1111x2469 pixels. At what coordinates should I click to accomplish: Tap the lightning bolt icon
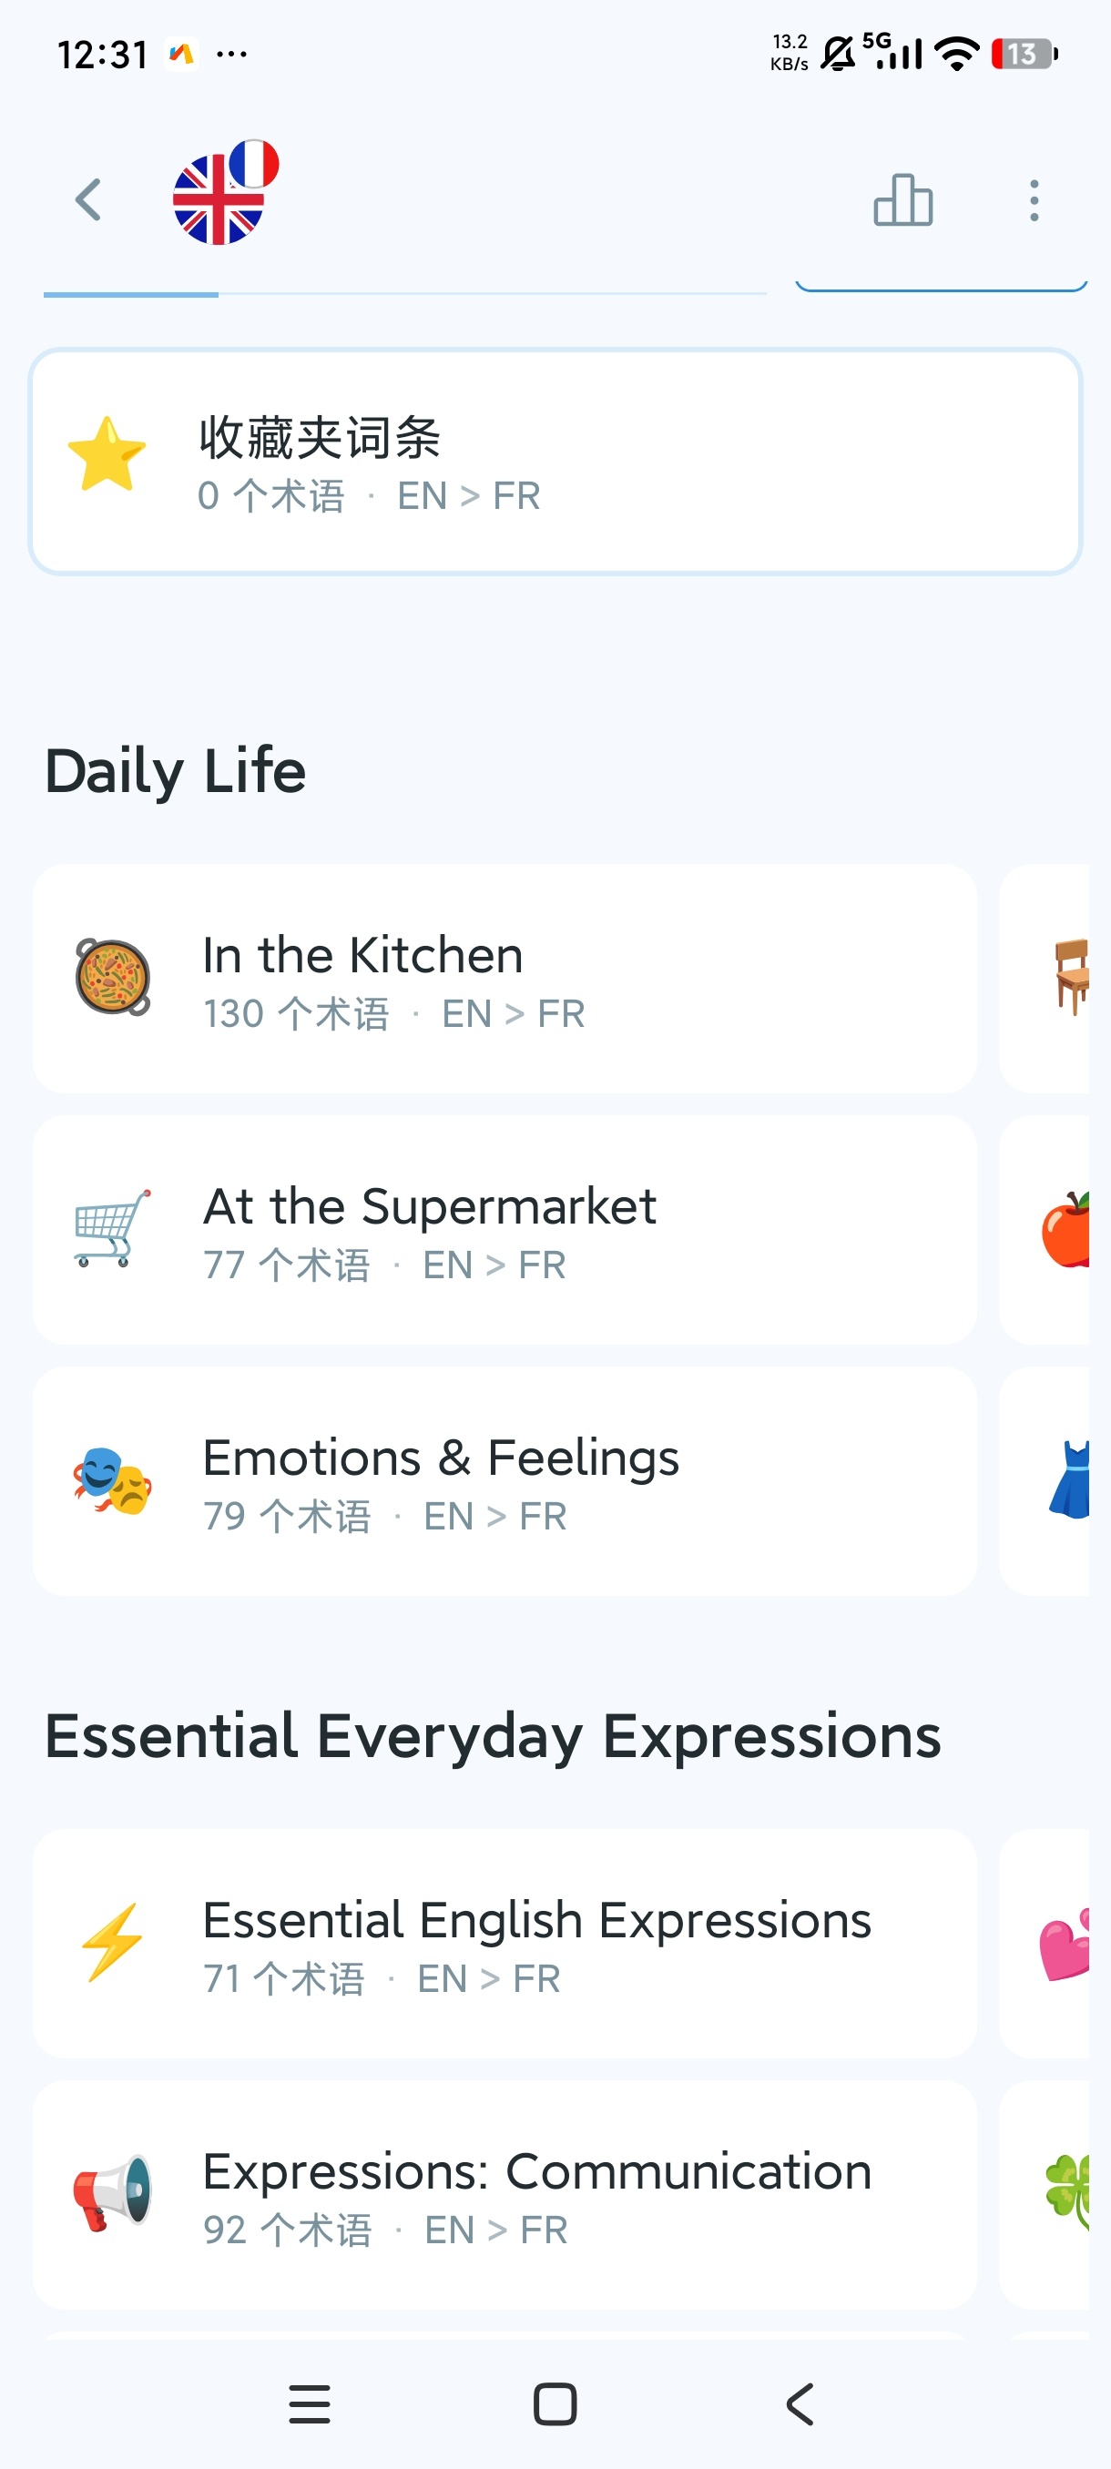113,1942
